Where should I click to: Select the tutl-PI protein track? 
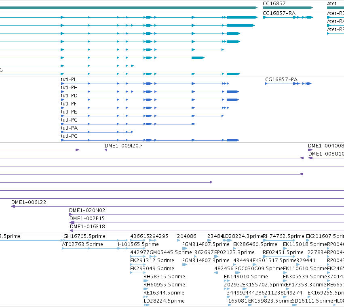coord(145,84)
